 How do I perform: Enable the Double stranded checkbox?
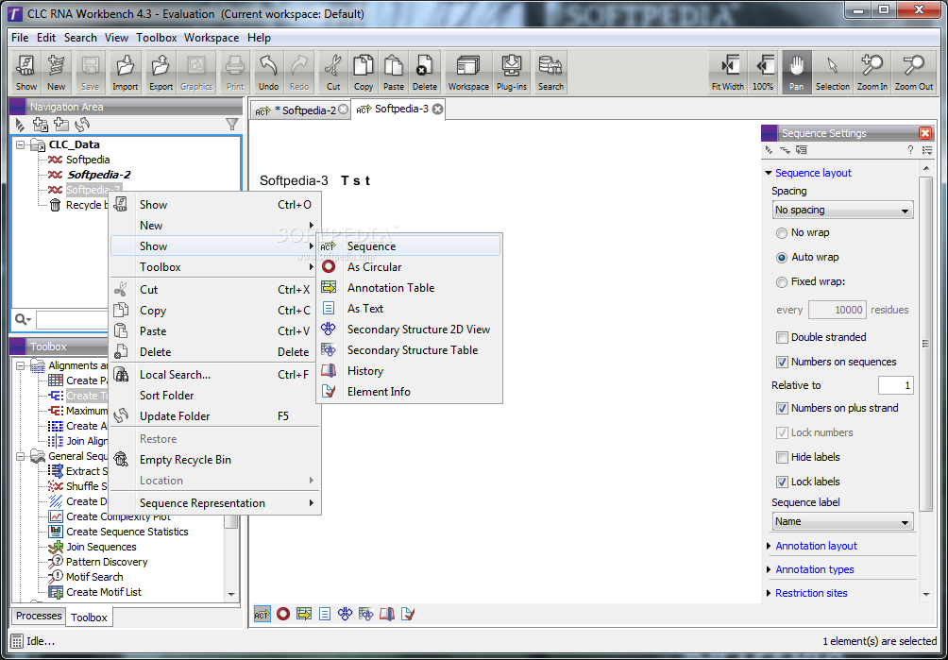[782, 337]
